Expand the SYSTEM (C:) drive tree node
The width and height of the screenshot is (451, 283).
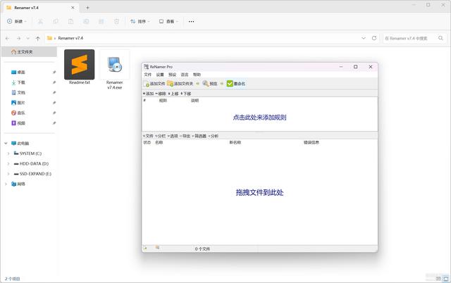pyautogui.click(x=8, y=153)
